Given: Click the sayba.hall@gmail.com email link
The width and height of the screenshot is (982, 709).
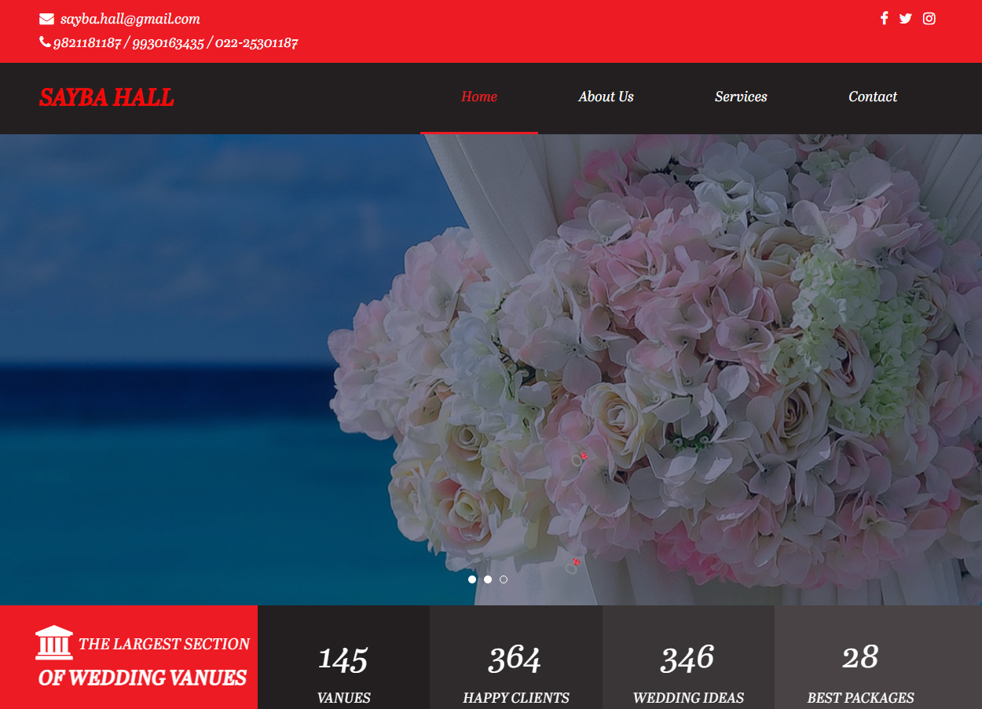Looking at the screenshot, I should tap(130, 19).
